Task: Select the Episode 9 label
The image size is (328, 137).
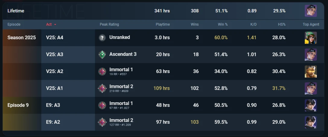Action: point(18,105)
